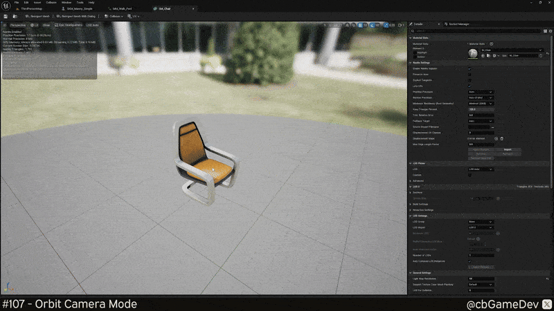Screen dimensions: 554x311
Task: Collapse the Material Slots section
Action: 411,38
